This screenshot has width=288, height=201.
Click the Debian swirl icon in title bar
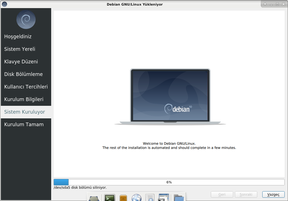(4, 4)
